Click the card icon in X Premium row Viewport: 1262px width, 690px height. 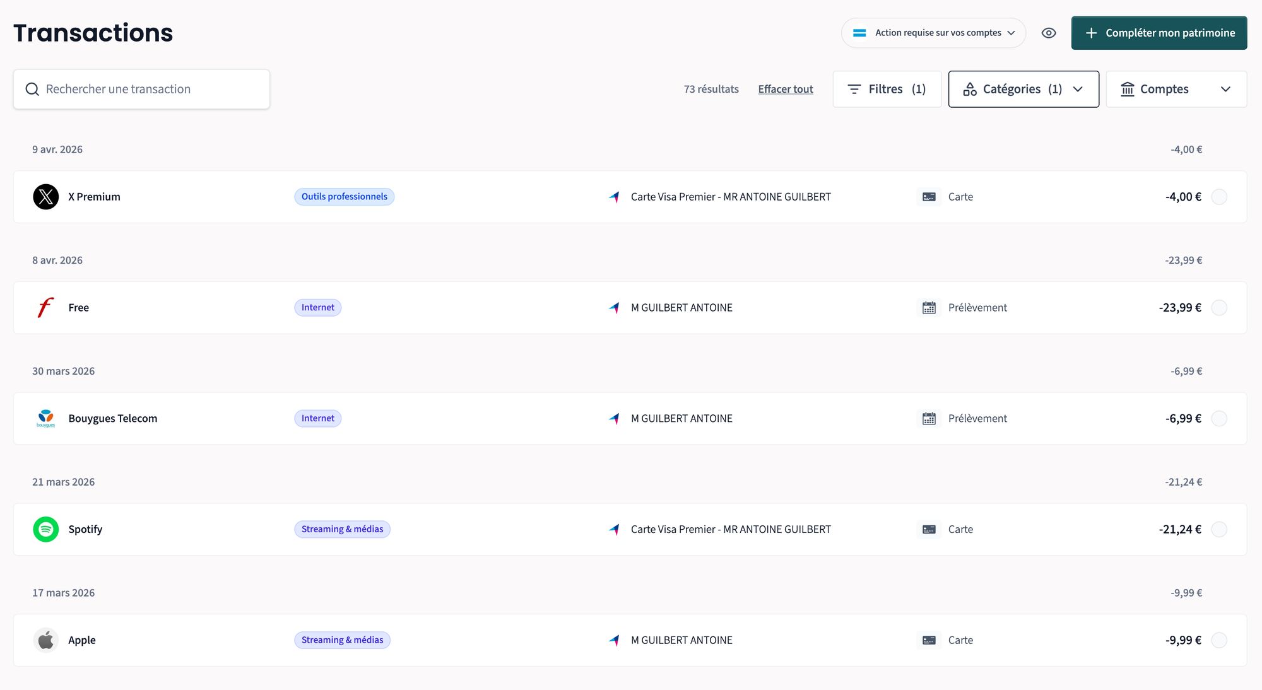click(929, 197)
